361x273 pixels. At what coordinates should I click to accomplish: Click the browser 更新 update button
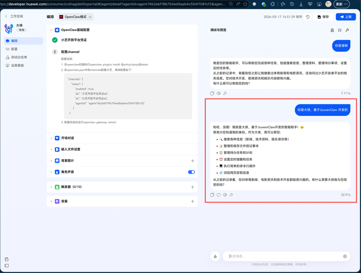[342, 4]
